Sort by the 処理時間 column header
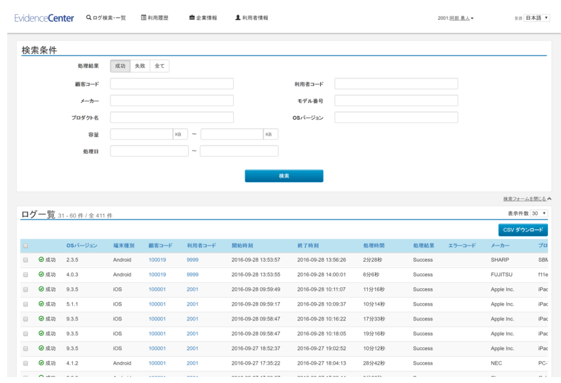The height and width of the screenshot is (383, 561). point(374,246)
